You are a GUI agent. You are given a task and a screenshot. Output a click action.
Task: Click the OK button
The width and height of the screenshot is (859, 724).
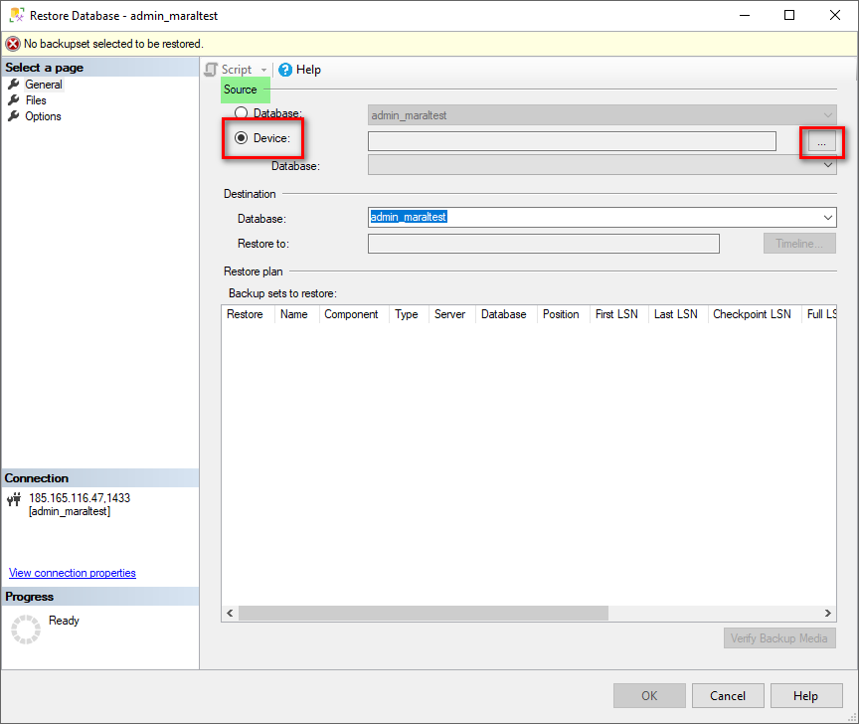click(649, 695)
